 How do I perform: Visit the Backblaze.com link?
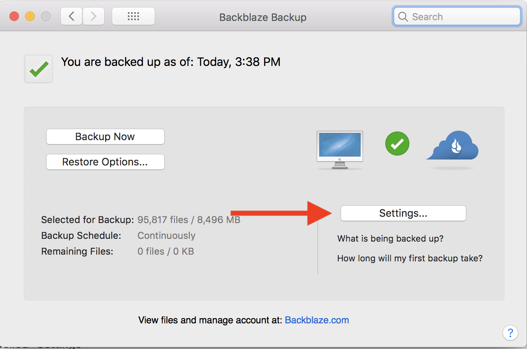point(317,320)
